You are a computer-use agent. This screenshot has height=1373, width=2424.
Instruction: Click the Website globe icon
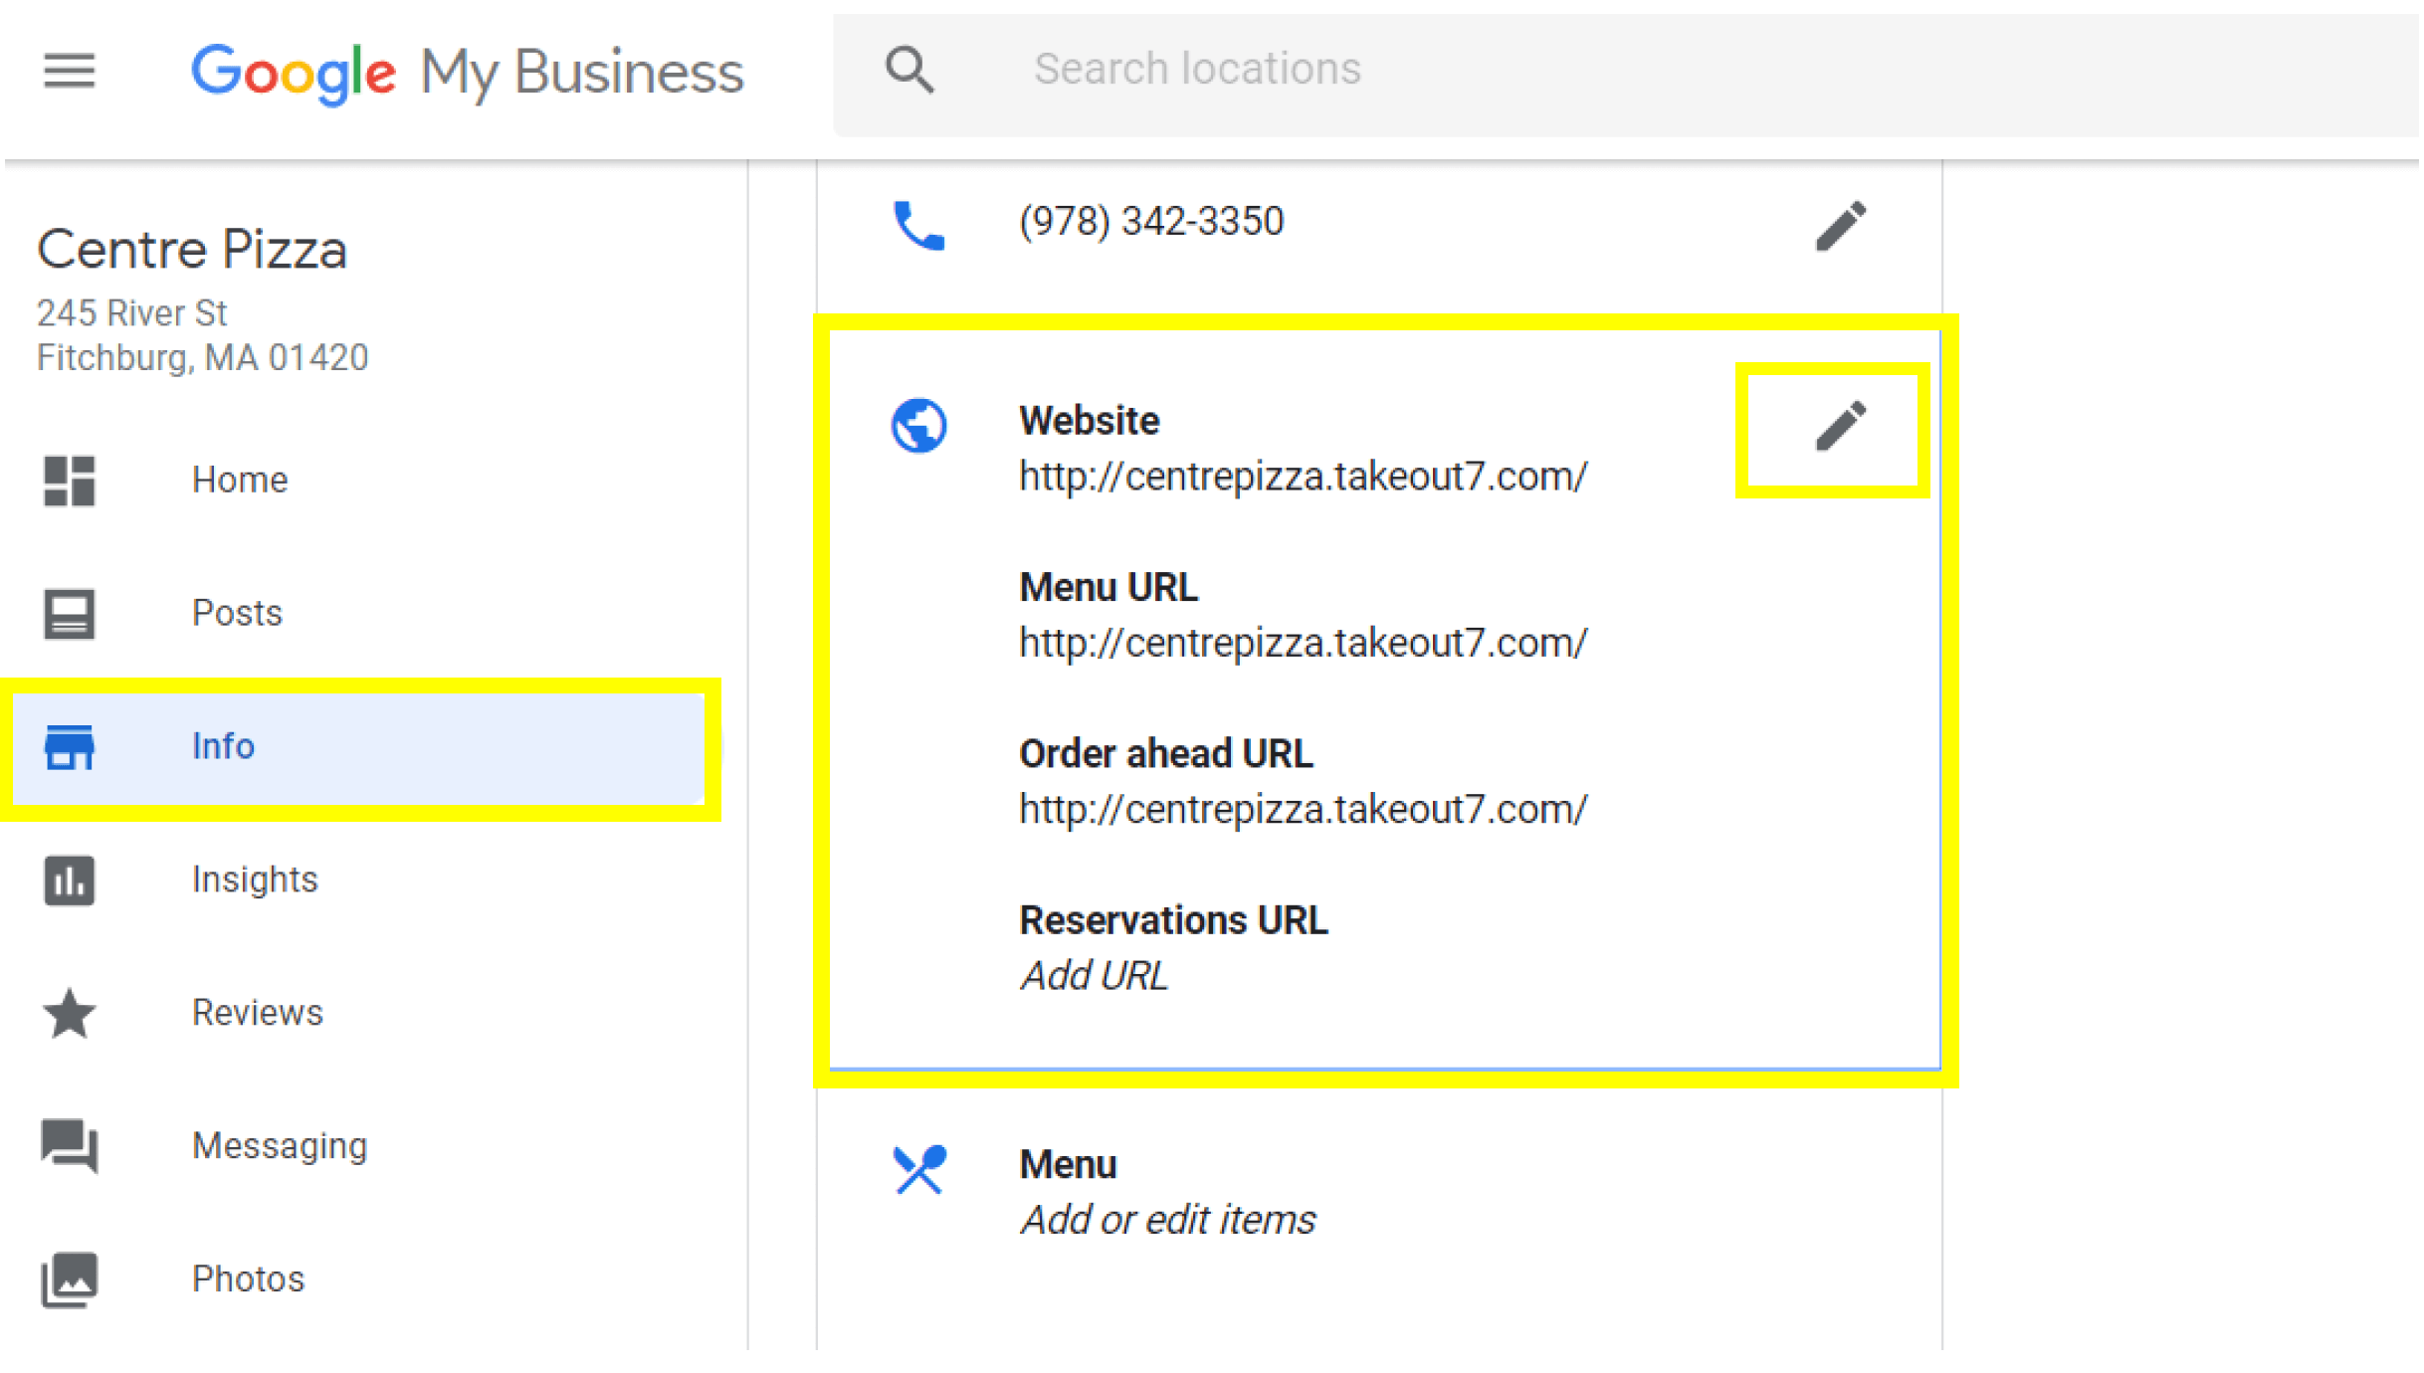click(919, 426)
